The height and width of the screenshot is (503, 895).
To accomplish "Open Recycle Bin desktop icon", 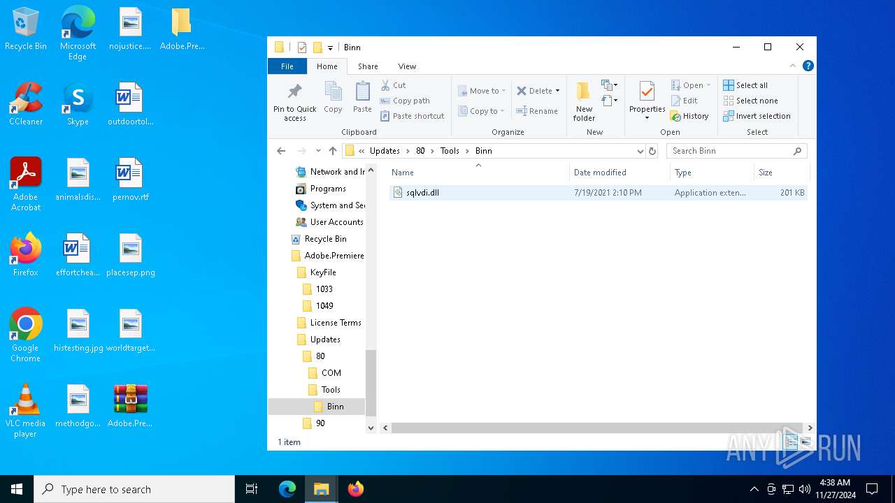I will click(x=26, y=29).
